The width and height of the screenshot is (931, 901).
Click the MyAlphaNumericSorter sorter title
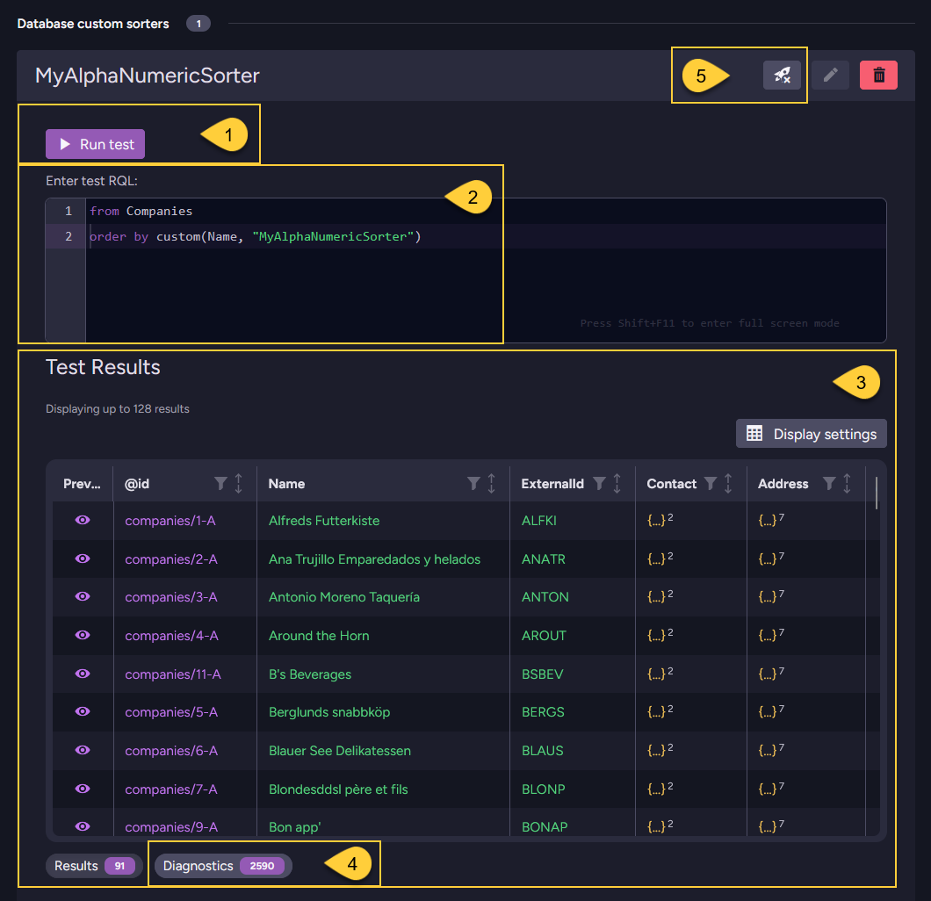pyautogui.click(x=148, y=76)
